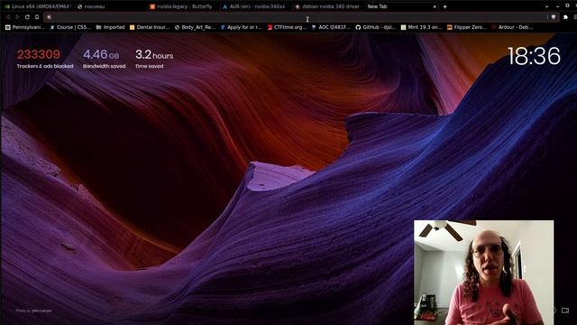Viewport: 577px width, 325px height.
Task: Go forward with the forward arrow
Action: [x=17, y=17]
